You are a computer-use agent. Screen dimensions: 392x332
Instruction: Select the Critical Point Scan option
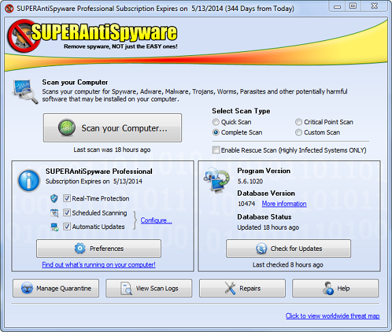coord(324,122)
